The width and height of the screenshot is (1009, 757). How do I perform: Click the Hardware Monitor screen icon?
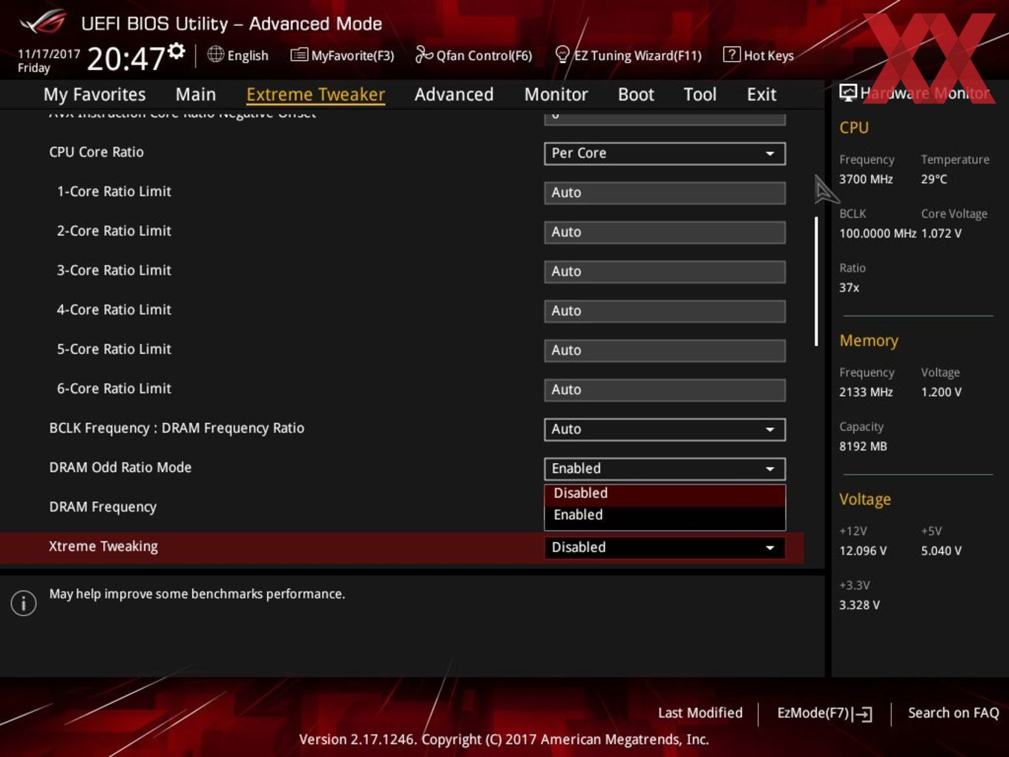pyautogui.click(x=848, y=93)
